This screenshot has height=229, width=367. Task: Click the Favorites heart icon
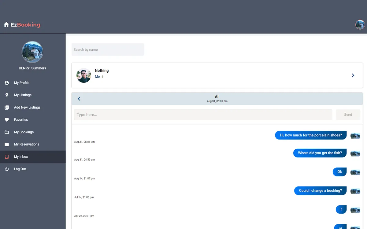(x=7, y=120)
